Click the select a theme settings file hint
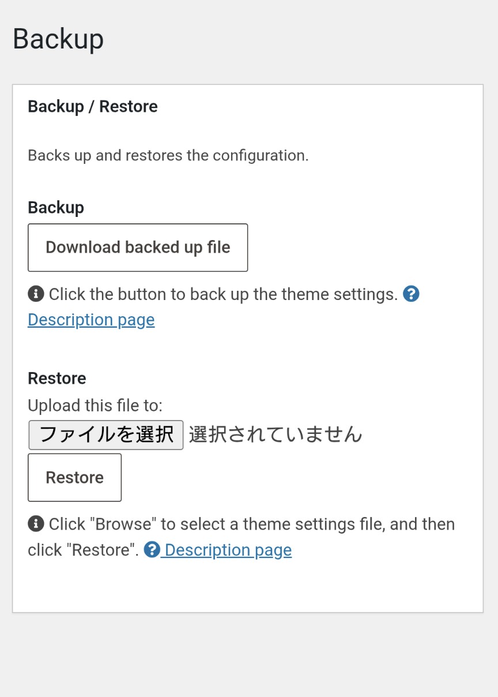The width and height of the screenshot is (498, 697). point(242,537)
